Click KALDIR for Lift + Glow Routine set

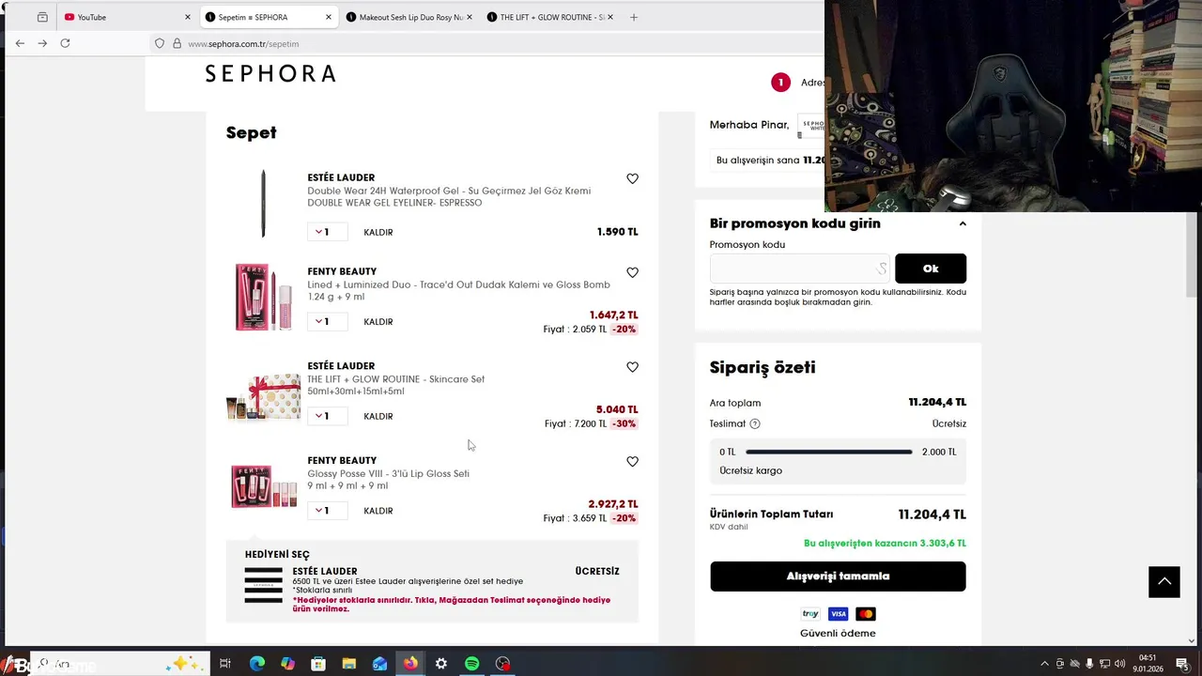click(x=378, y=416)
